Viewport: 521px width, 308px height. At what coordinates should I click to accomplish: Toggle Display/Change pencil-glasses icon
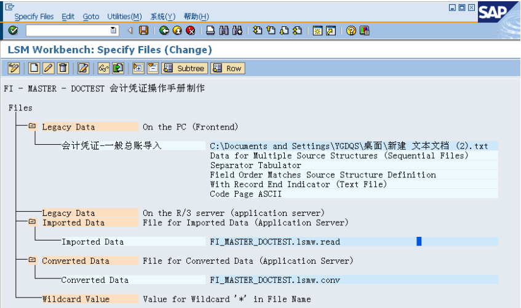click(14, 68)
